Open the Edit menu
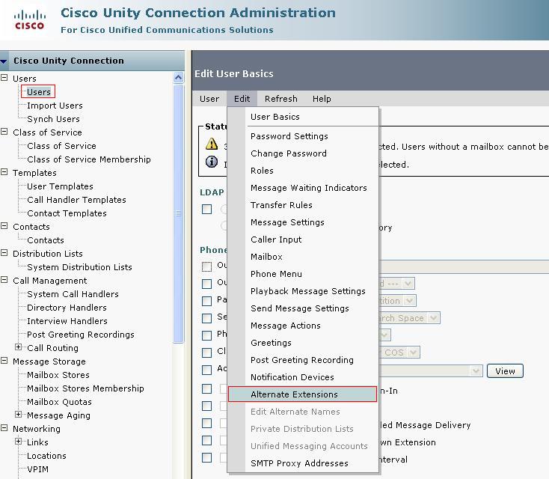This screenshot has height=479, width=549. [x=242, y=99]
